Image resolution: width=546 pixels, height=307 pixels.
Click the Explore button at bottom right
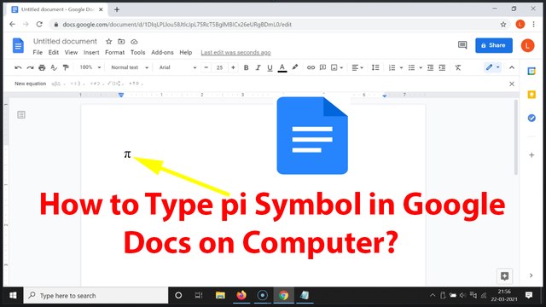(504, 276)
